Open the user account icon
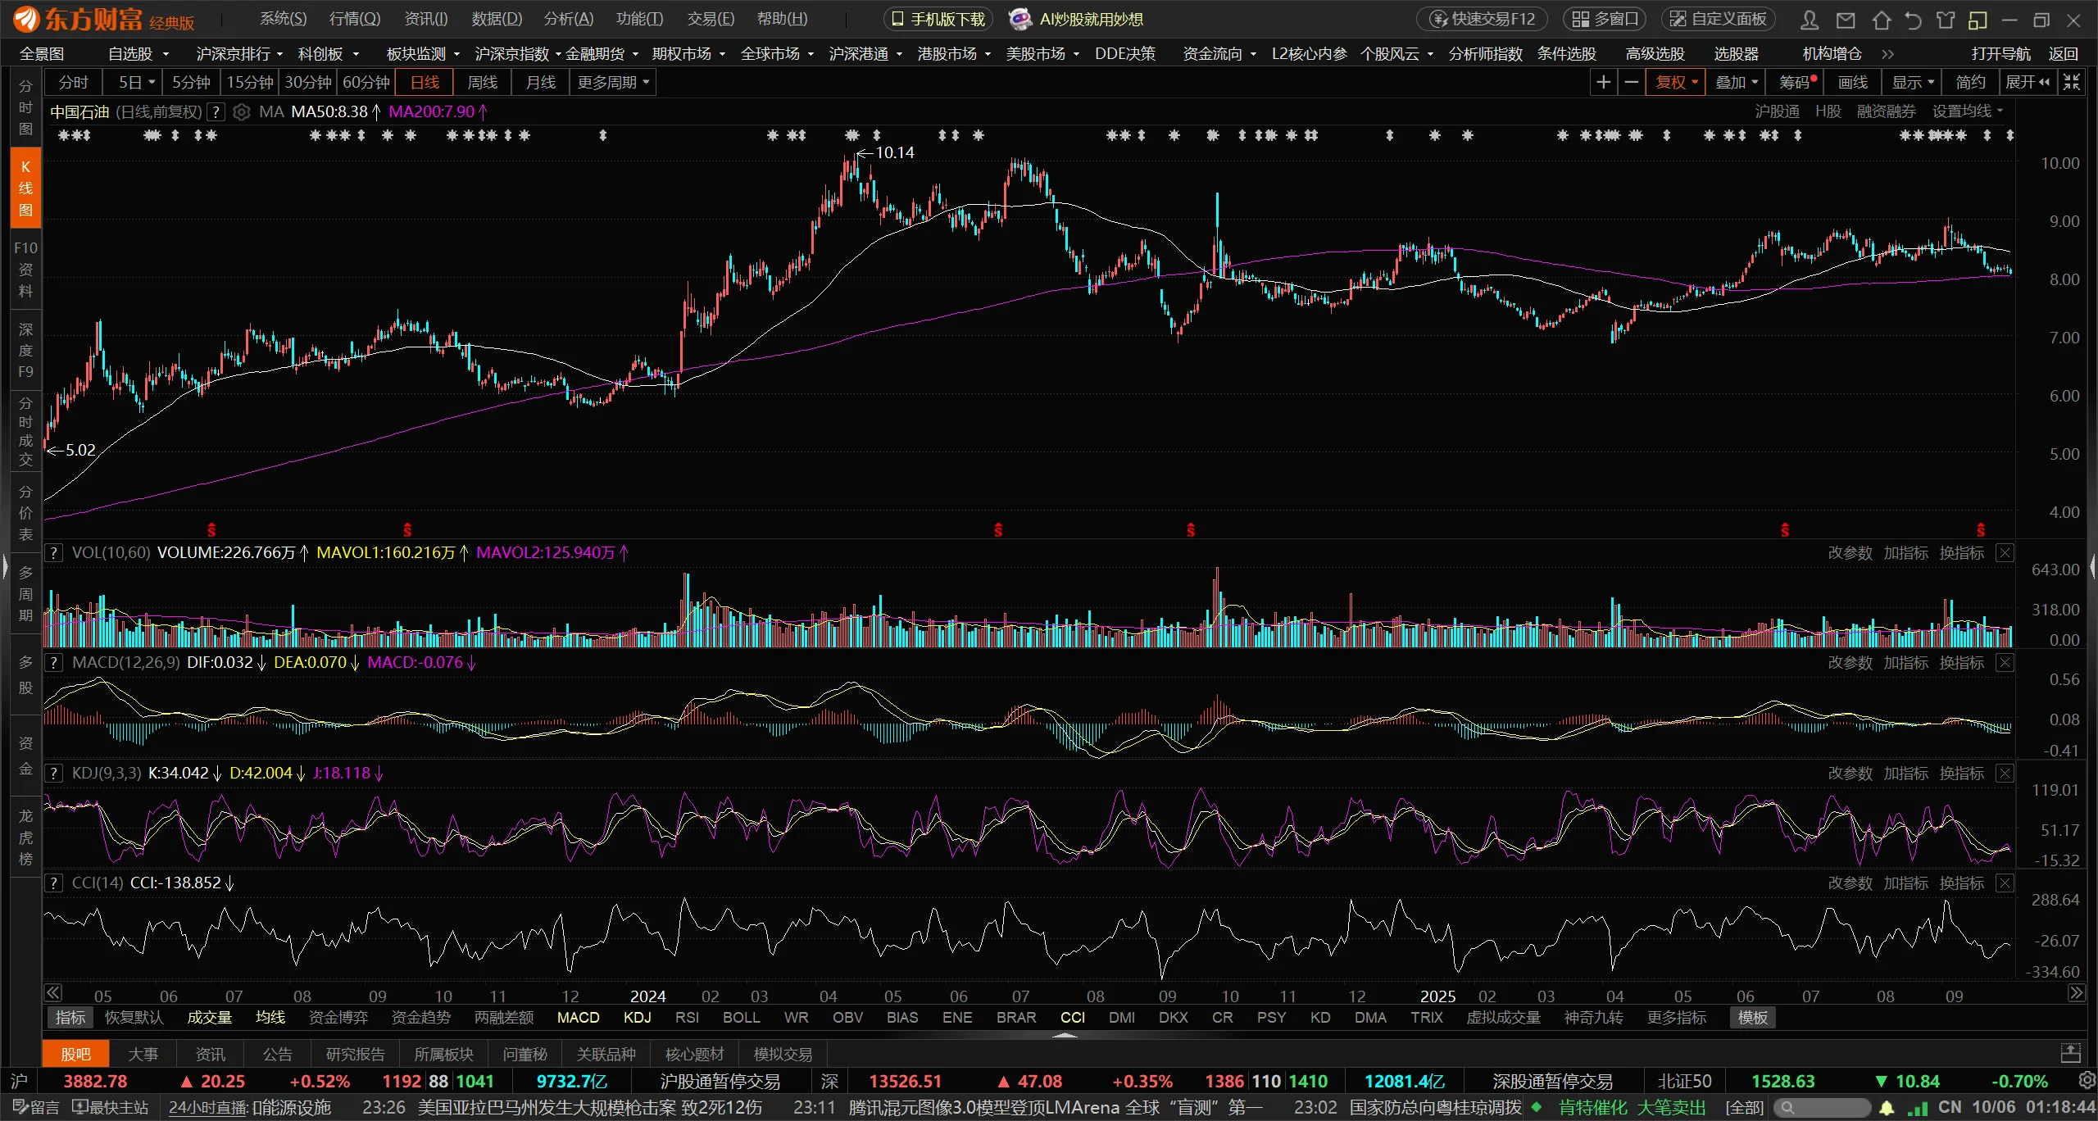The width and height of the screenshot is (2098, 1121). [1810, 20]
